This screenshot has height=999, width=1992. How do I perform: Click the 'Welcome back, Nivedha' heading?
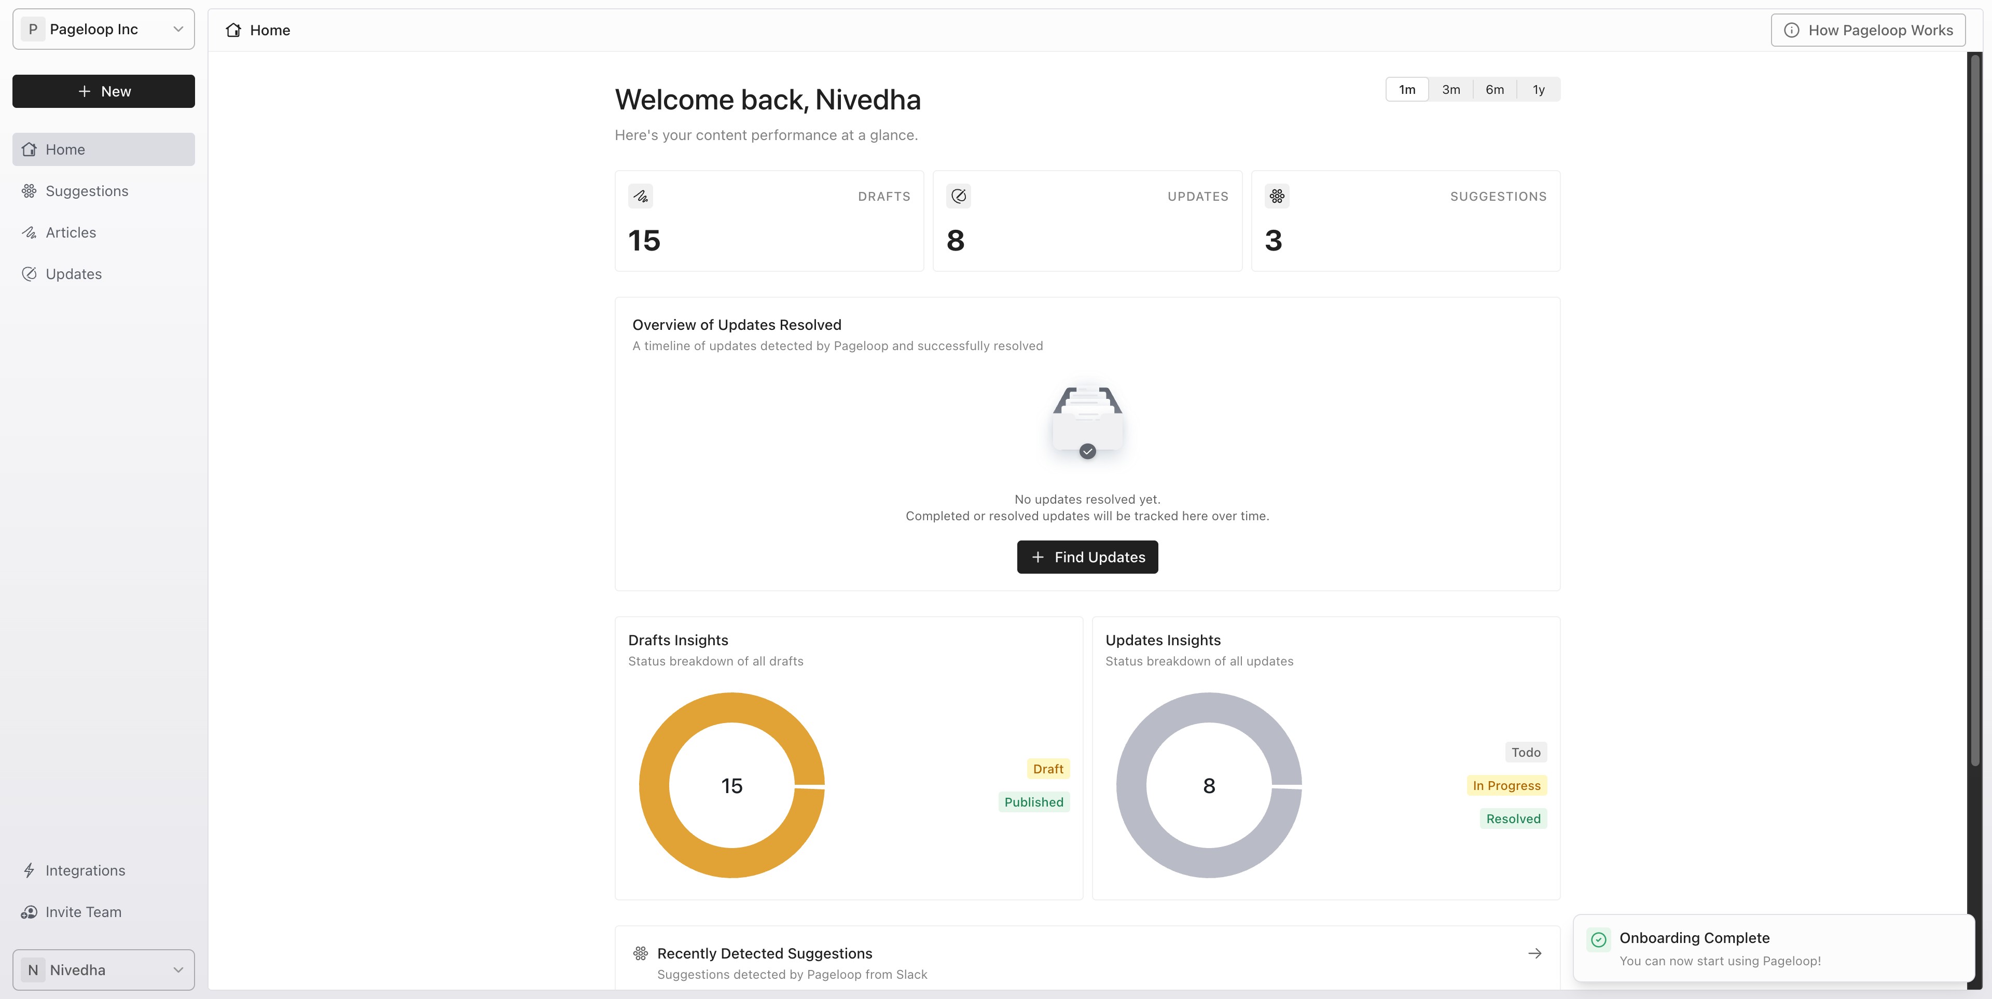(768, 100)
